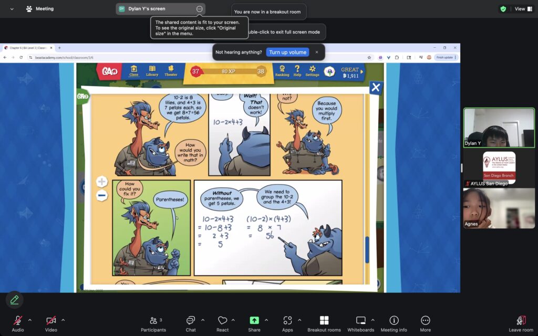Viewport: 538px width, 336px height.
Task: Expand the video options arrow
Action: pos(63,320)
